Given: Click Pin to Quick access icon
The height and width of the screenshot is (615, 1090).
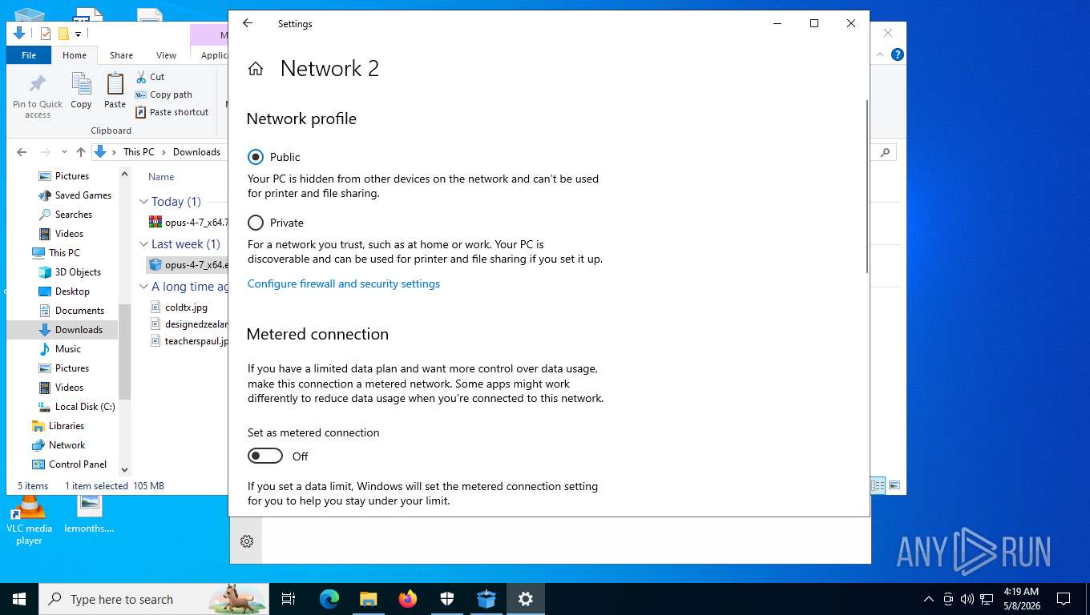Looking at the screenshot, I should point(38,96).
